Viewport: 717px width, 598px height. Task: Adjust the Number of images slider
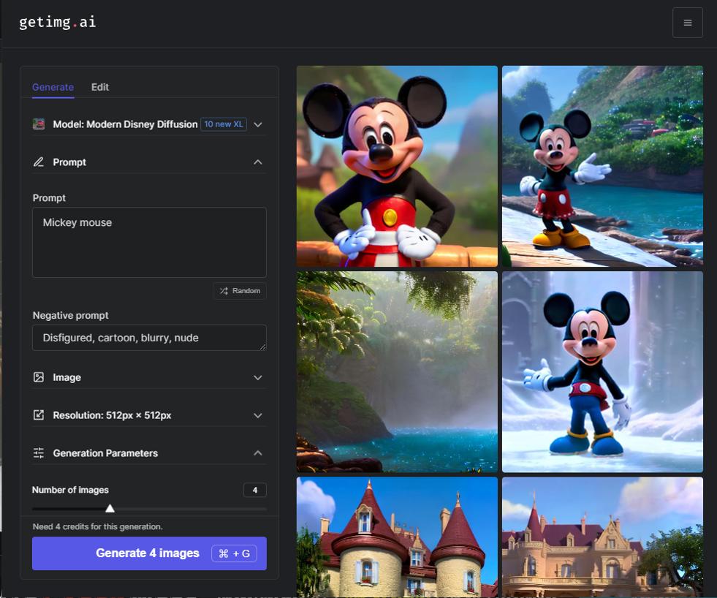110,506
